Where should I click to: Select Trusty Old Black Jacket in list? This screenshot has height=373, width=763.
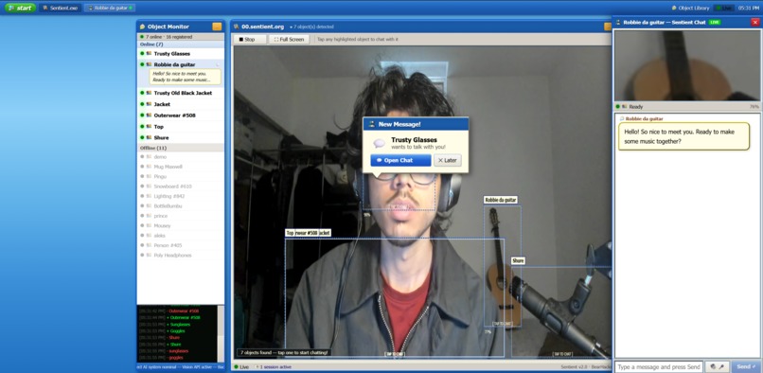tap(181, 93)
